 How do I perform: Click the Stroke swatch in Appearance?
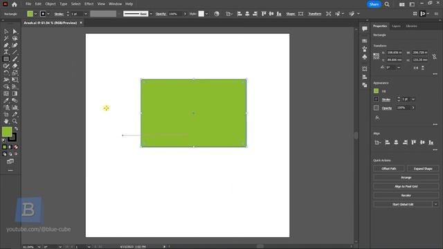point(376,100)
